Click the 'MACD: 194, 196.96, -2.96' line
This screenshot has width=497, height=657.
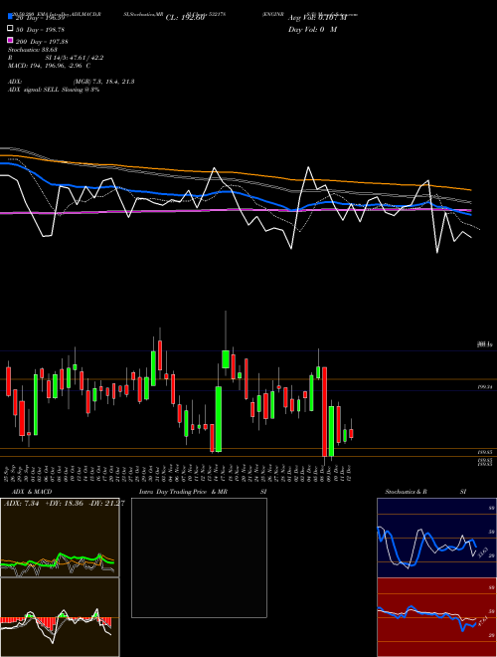pyautogui.click(x=46, y=66)
